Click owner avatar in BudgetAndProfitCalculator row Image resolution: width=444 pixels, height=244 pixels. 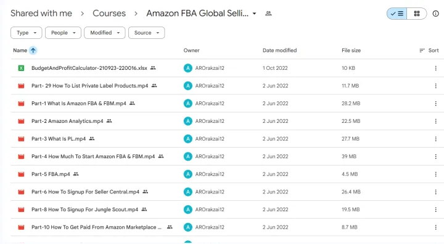(187, 68)
